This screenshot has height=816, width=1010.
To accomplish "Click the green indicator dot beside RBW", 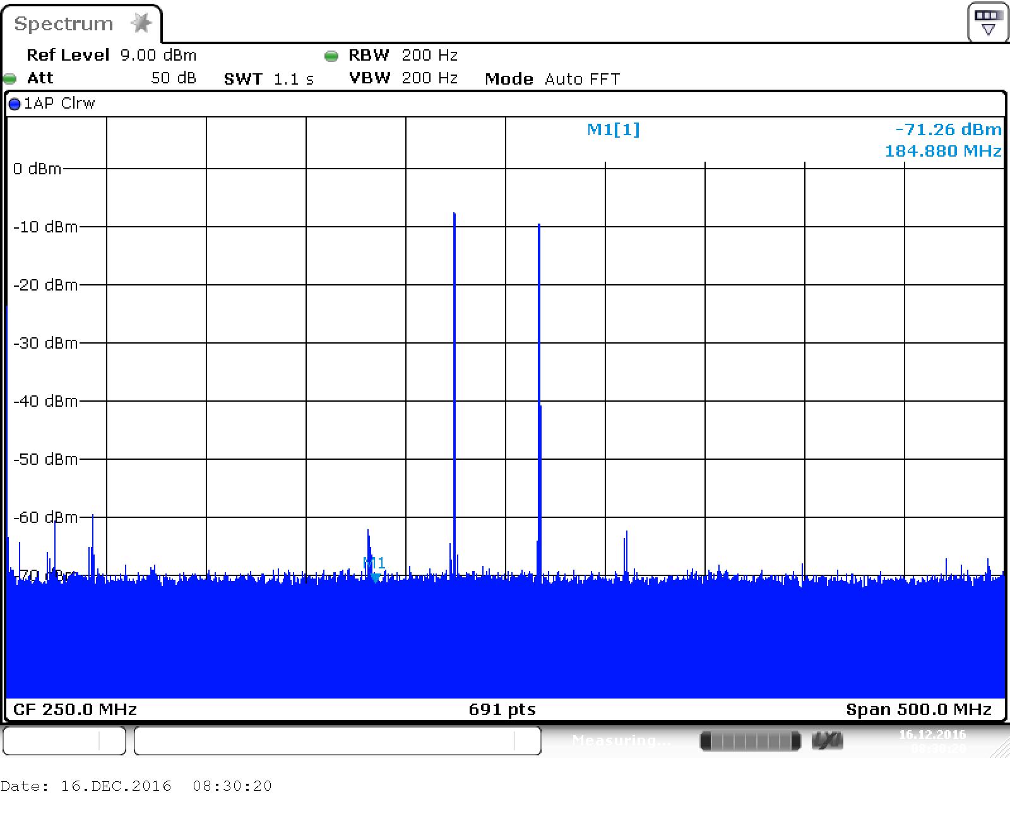I will click(x=331, y=56).
